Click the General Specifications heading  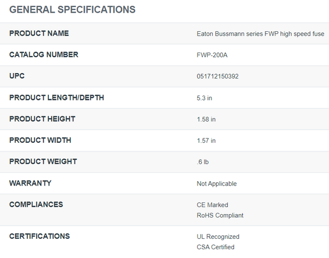pos(72,10)
